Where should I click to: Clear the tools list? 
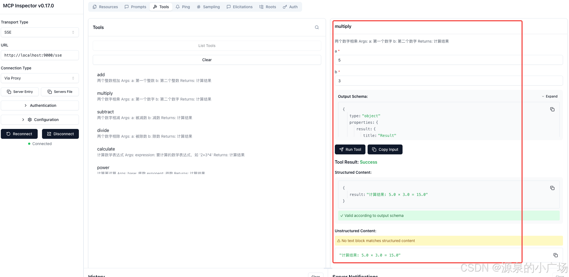[x=207, y=60]
